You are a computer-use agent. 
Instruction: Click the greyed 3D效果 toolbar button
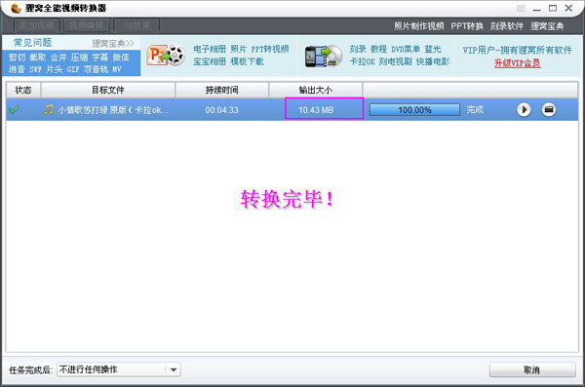pyautogui.click(x=136, y=25)
